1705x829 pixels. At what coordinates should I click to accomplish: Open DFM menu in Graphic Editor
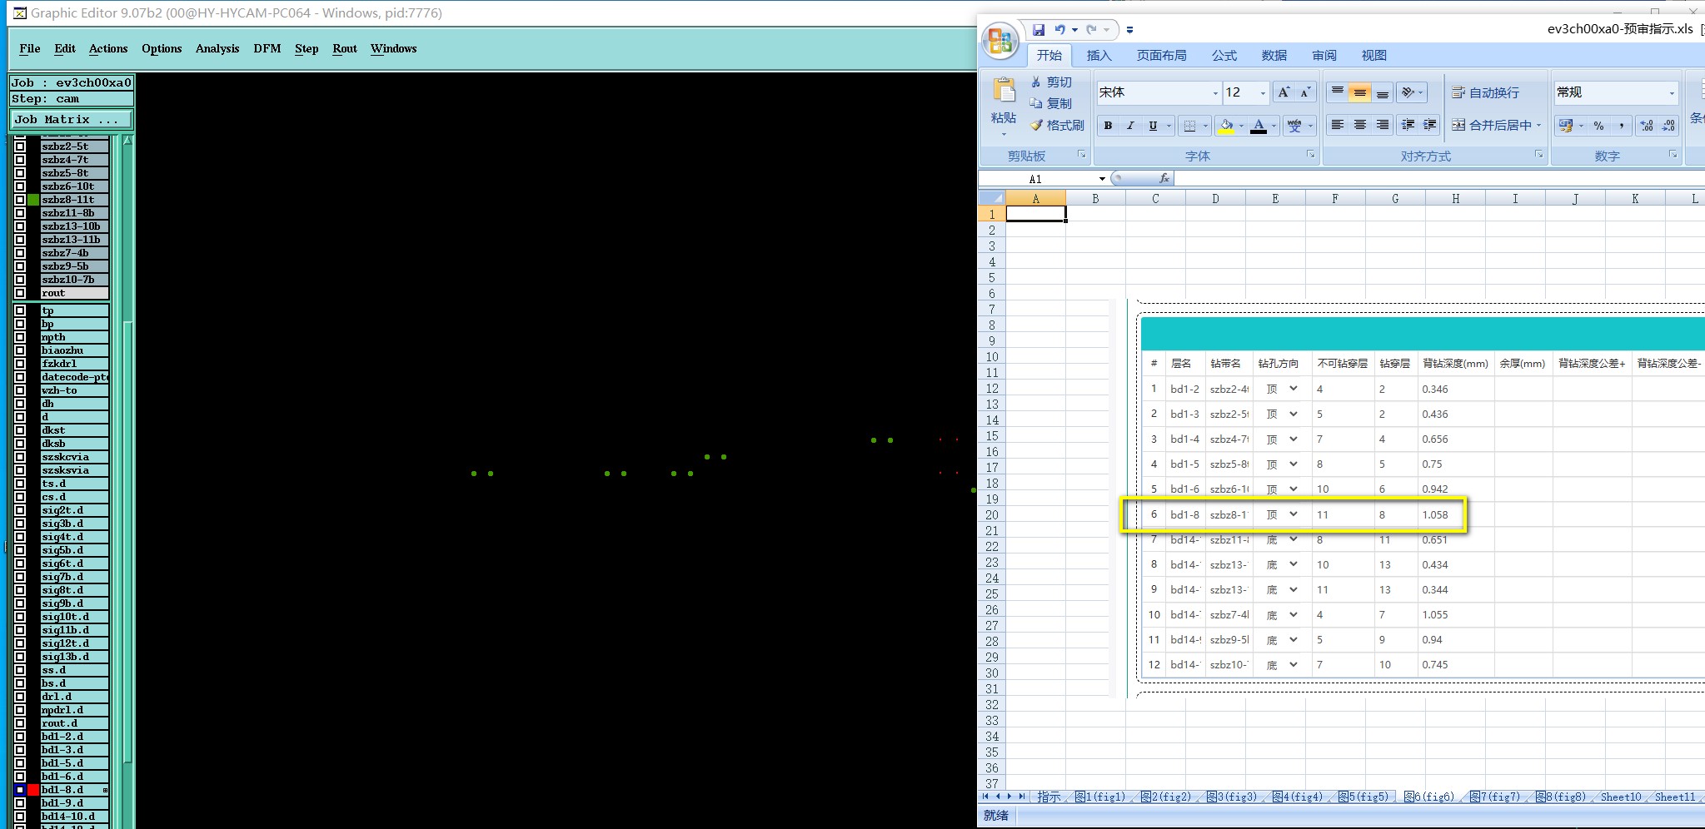click(x=267, y=48)
